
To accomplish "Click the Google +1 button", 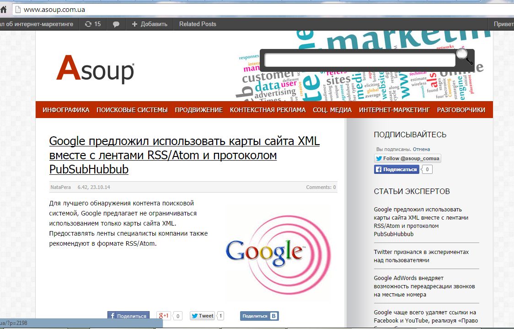I will pos(164,316).
